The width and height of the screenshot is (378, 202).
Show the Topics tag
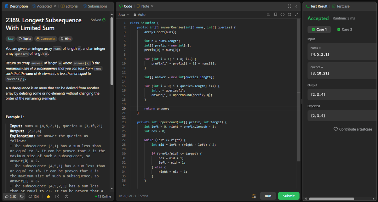(x=24, y=39)
